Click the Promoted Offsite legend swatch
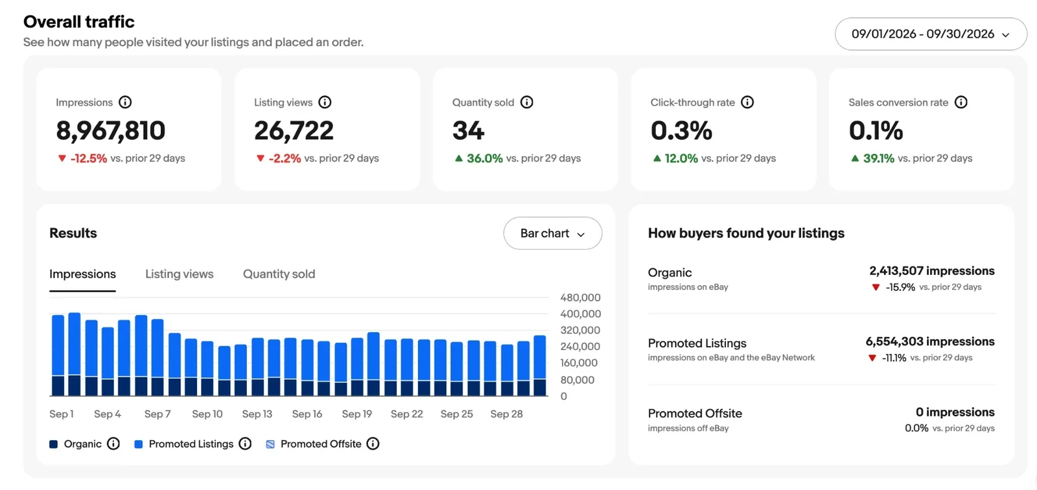Viewport: 1037px width, 490px height. click(x=270, y=444)
